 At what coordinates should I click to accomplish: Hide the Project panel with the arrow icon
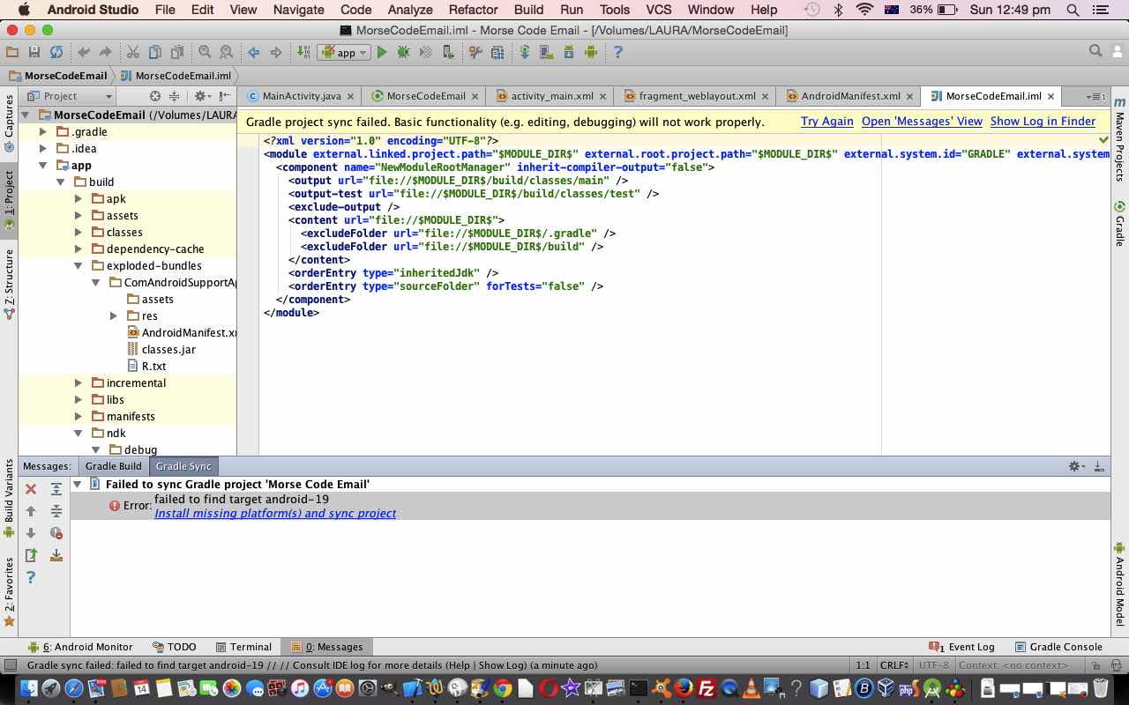click(x=225, y=96)
